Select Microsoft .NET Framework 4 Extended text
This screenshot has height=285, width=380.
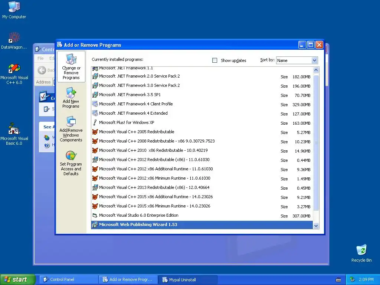133,113
